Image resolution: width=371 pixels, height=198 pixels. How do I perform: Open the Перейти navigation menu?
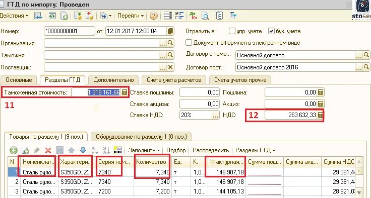pyautogui.click(x=131, y=16)
